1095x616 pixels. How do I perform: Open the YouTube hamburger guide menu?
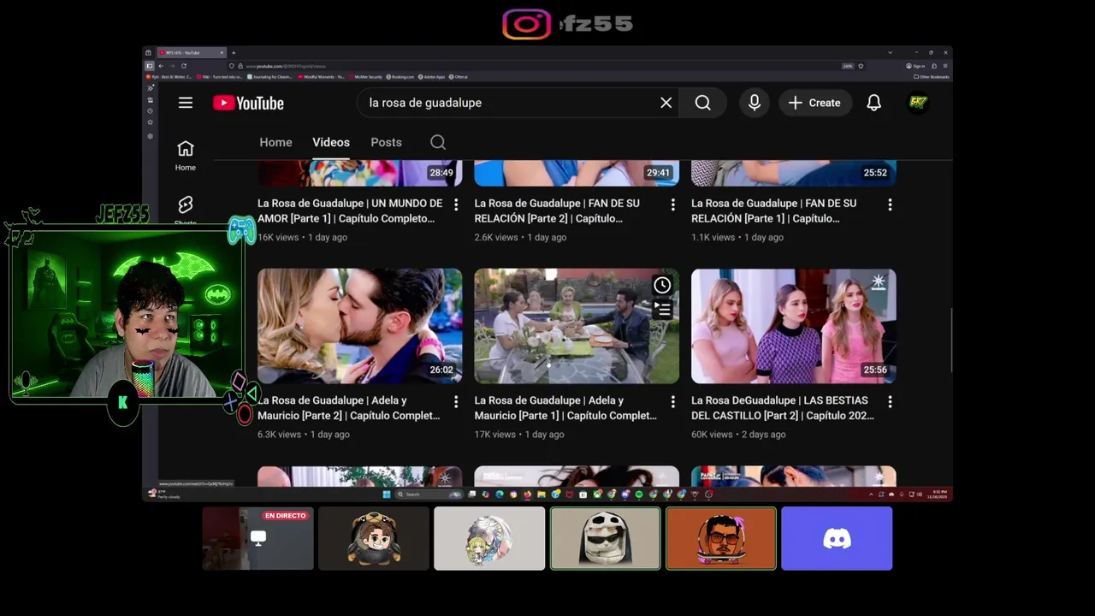(186, 103)
